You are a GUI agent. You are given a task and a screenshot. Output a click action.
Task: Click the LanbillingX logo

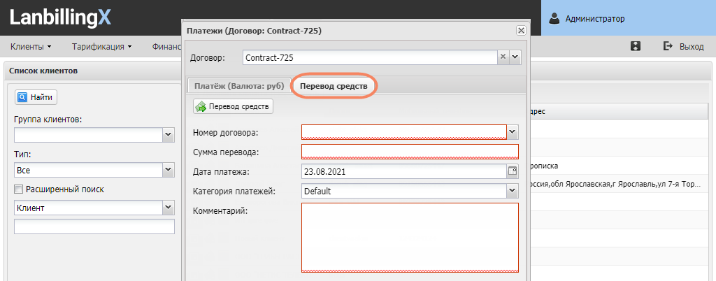point(60,17)
